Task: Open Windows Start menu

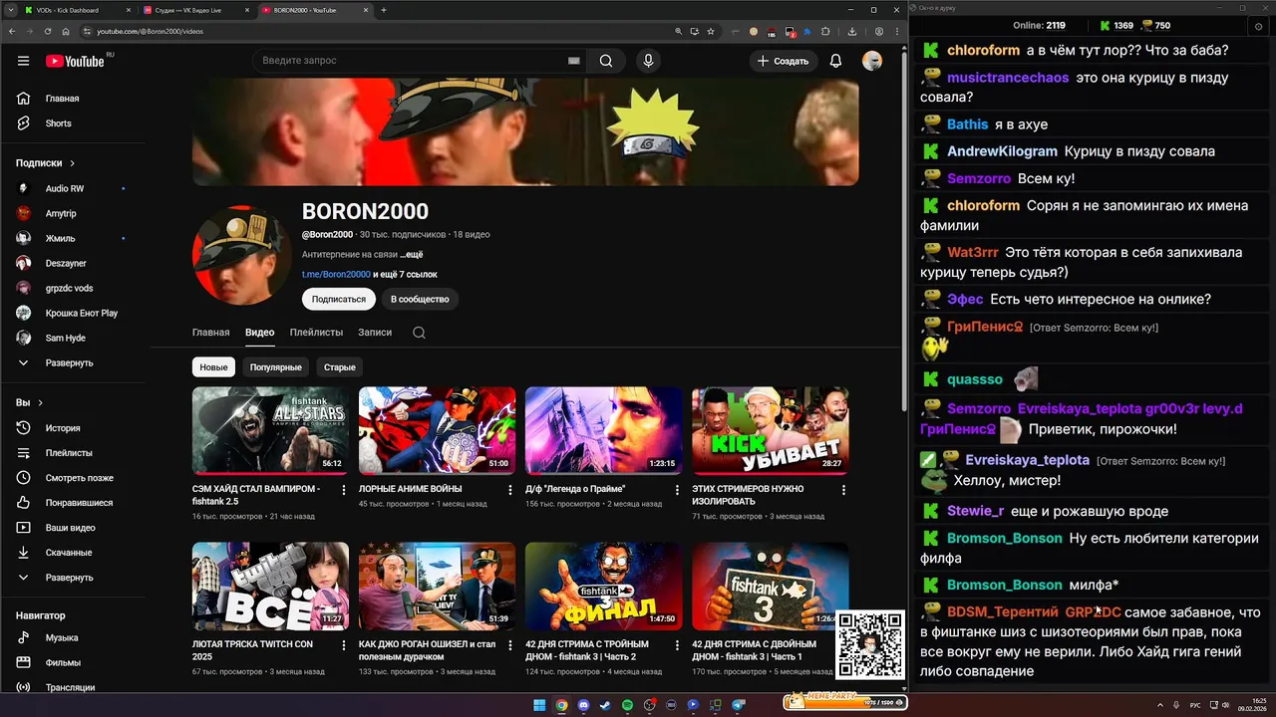Action: tap(539, 705)
